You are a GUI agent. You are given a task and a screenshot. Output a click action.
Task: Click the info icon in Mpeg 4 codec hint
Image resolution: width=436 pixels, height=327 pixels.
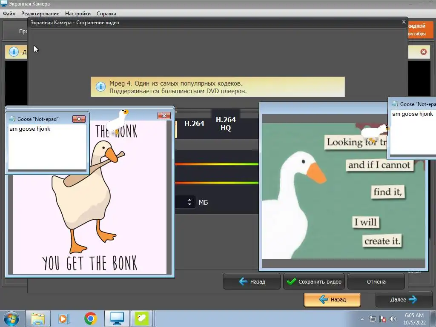[100, 87]
